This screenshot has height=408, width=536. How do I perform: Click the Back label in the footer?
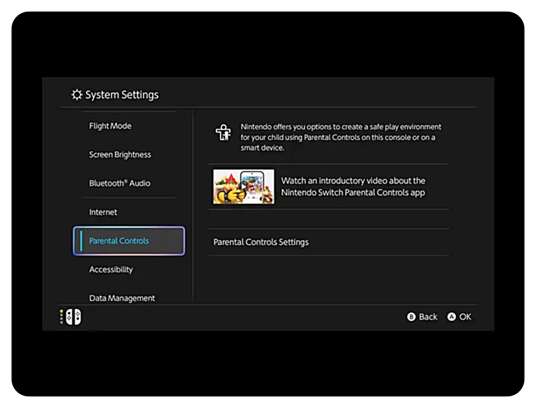(428, 317)
